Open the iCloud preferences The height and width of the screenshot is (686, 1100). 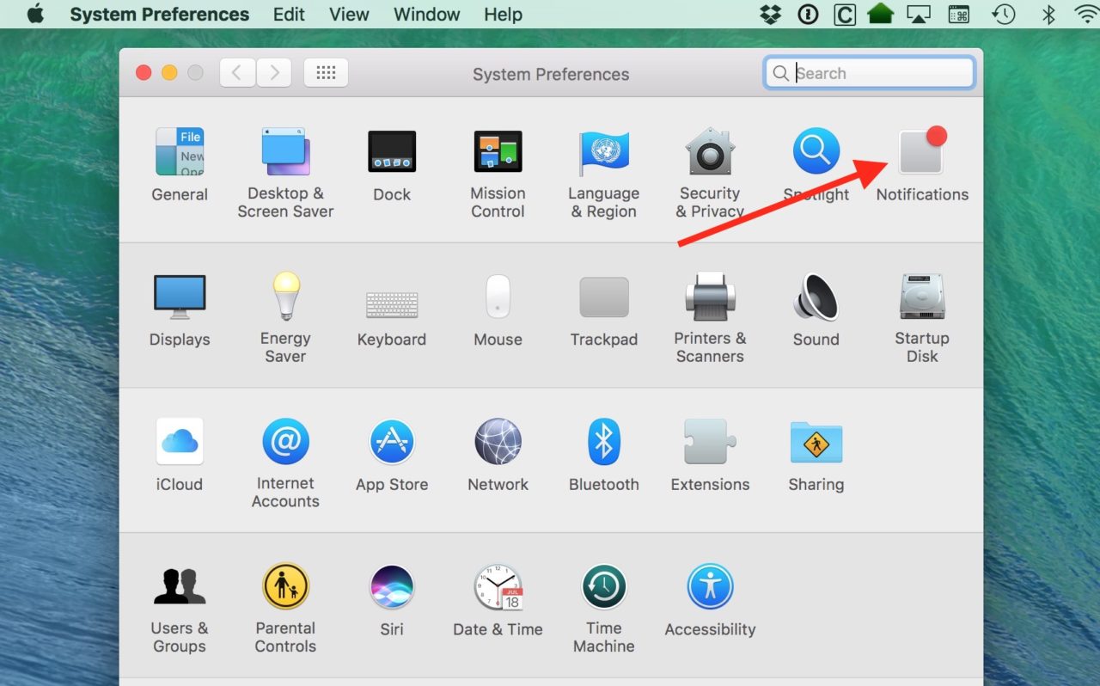point(179,455)
